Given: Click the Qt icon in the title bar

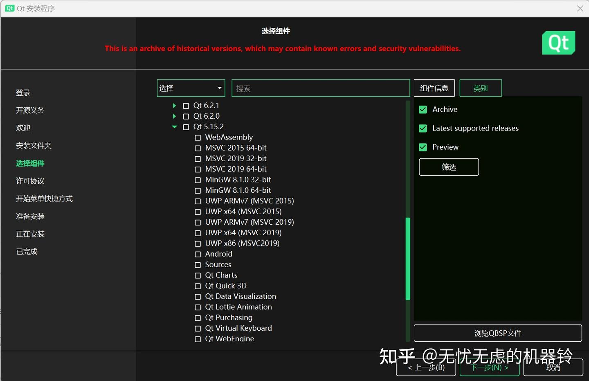Looking at the screenshot, I should click(x=9, y=8).
